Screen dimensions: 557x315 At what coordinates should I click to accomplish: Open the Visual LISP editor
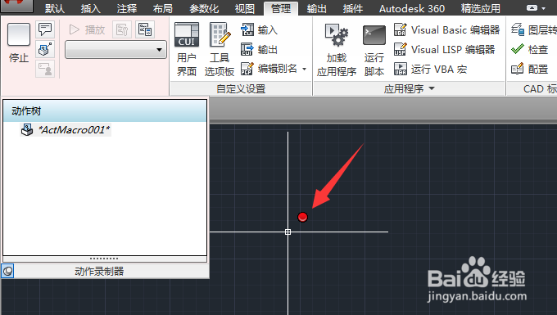click(444, 50)
